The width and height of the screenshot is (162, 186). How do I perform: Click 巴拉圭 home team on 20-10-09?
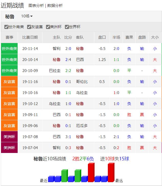(55, 70)
